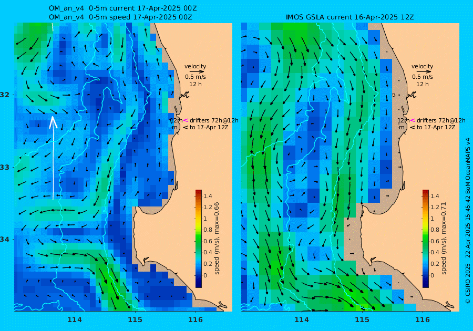Image resolution: width=473 pixels, height=331 pixels.
Task: Click longitude label 114 under the left map
Action: point(75,320)
